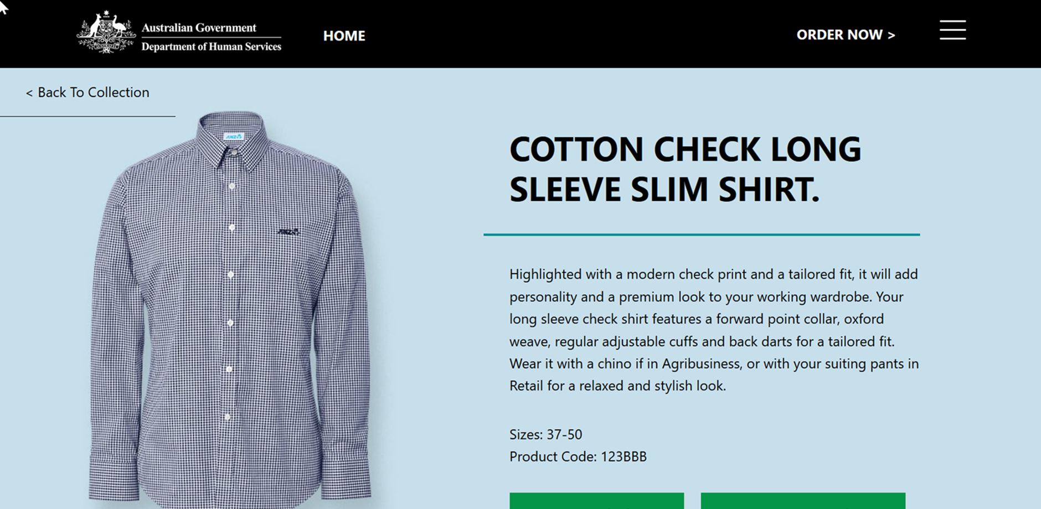The height and width of the screenshot is (509, 1041).
Task: Click the shirt product description paragraph
Action: pos(714,330)
